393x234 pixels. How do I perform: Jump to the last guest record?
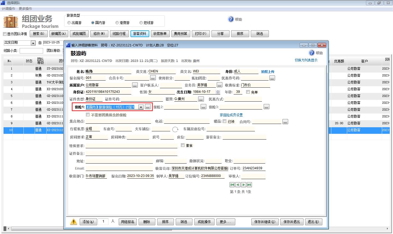(249, 185)
